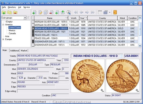Collapse the America tree node
The width and height of the screenshot is (143, 104).
pyautogui.click(x=3, y=25)
